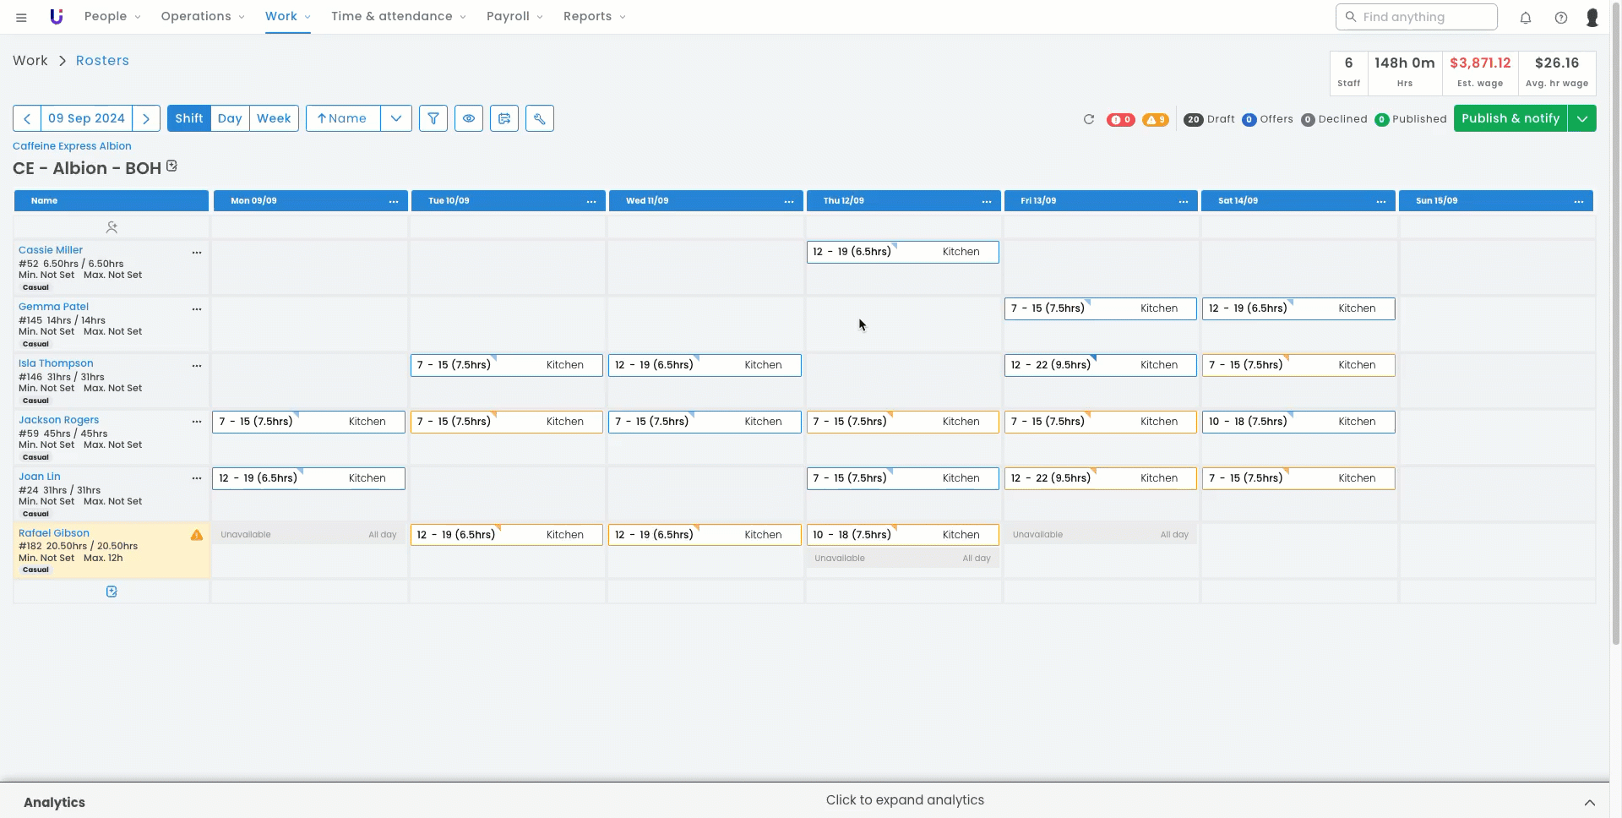Switch roster to Day view
Viewport: 1622px width, 818px height.
(230, 118)
